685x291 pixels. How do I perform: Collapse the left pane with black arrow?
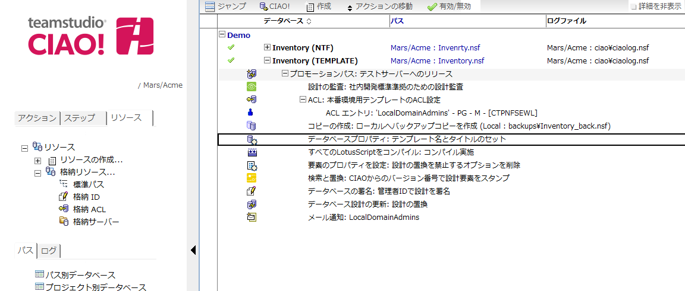coord(193,251)
